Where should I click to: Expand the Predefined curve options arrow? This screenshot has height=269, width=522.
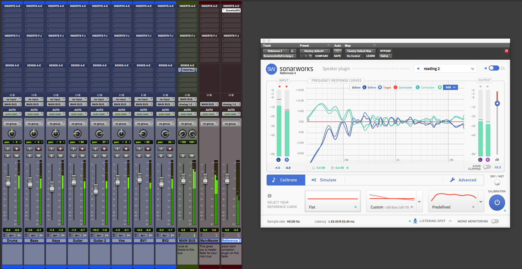click(x=481, y=202)
